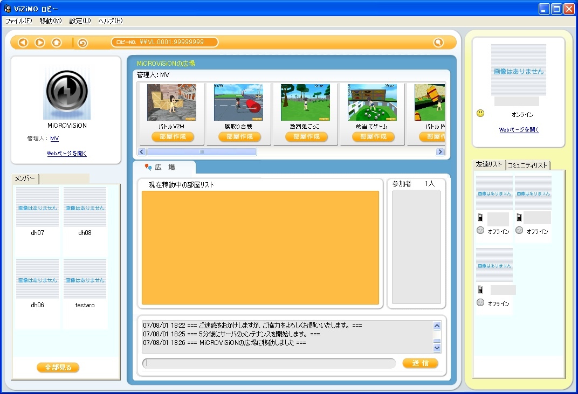This screenshot has height=394, width=578.
Task: Click the back navigation arrow icon
Action: tap(23, 43)
